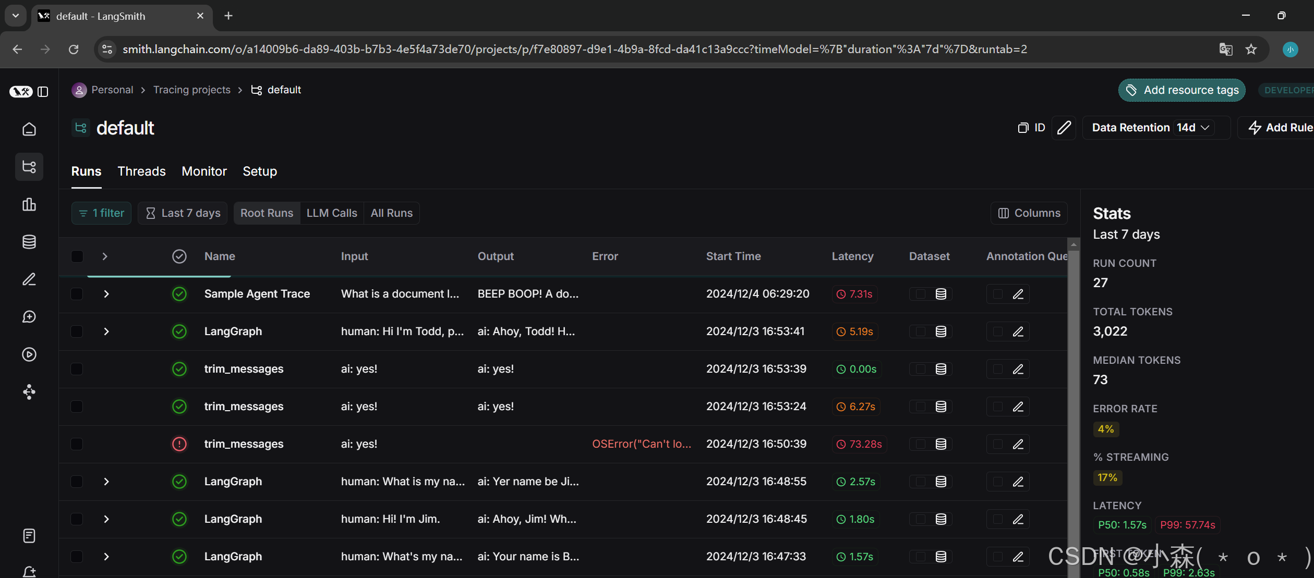Click Add resource tags button

[x=1182, y=90]
